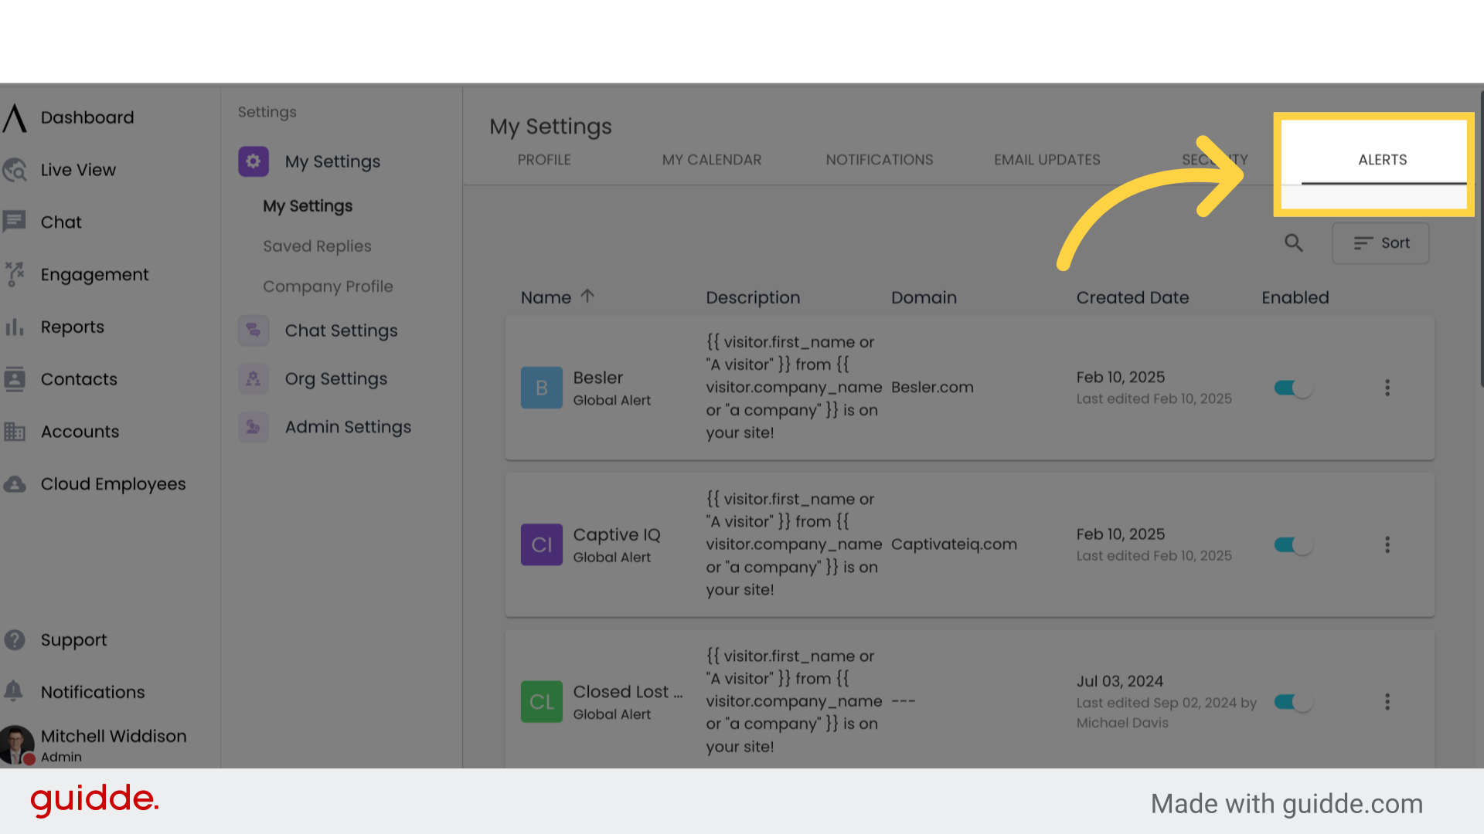Click the Closed Lost CL avatar
1484x834 pixels.
[x=542, y=702]
